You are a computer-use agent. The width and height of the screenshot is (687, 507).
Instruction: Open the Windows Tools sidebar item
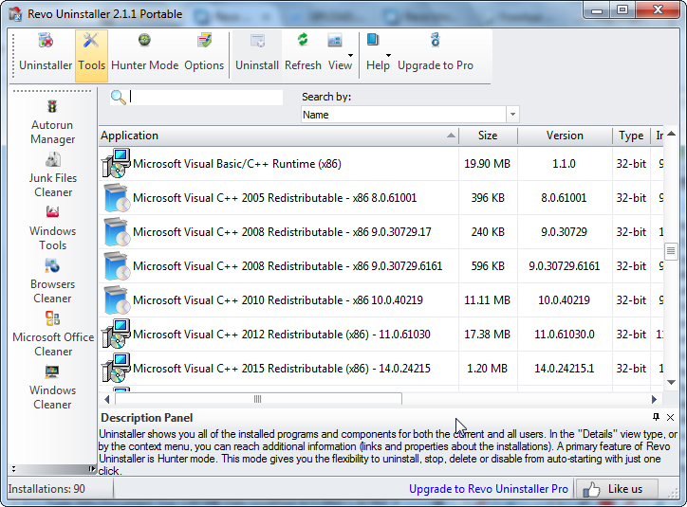52,227
